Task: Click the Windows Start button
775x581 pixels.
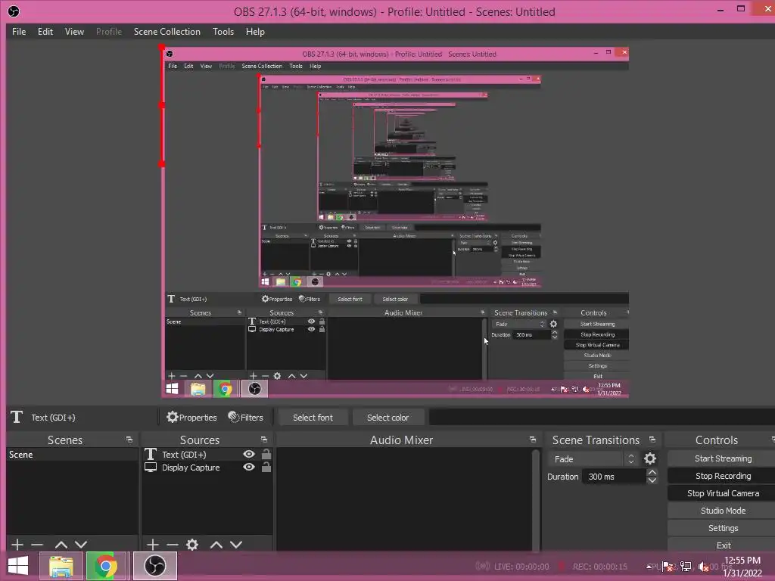Action: (x=18, y=566)
